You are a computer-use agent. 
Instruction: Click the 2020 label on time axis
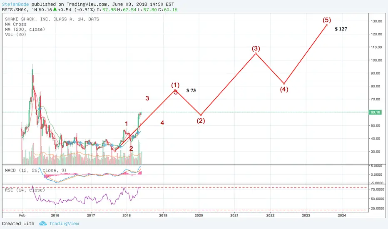(199, 215)
